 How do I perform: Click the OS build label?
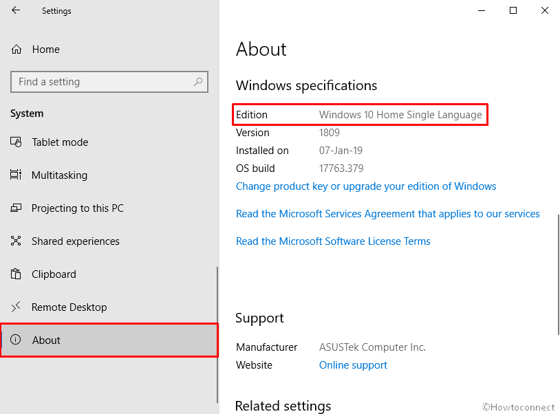(255, 168)
